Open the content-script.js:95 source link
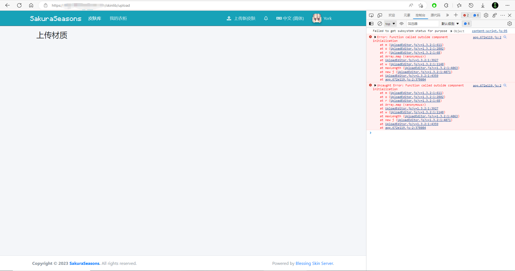 click(x=490, y=31)
